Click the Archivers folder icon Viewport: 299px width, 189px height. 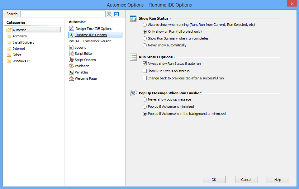pos(9,36)
